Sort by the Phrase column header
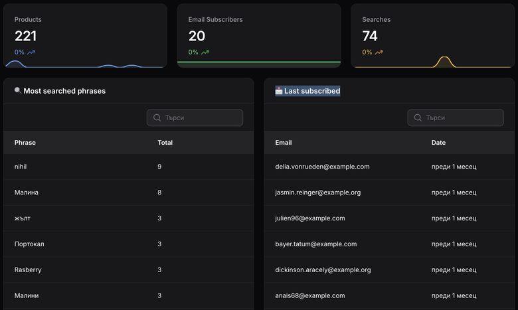The height and width of the screenshot is (310, 518). 25,143
